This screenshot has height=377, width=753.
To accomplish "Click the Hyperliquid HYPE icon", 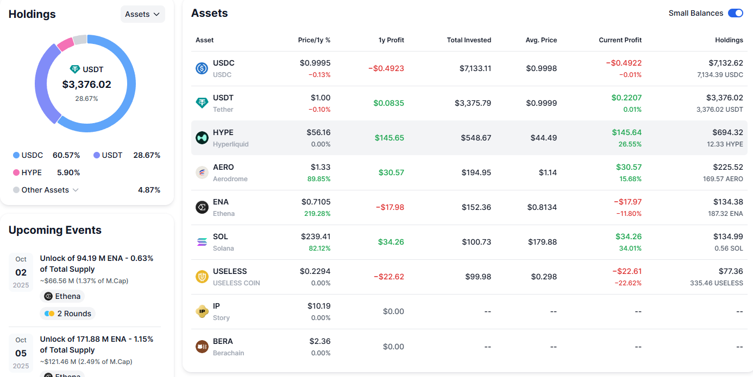I will click(202, 138).
